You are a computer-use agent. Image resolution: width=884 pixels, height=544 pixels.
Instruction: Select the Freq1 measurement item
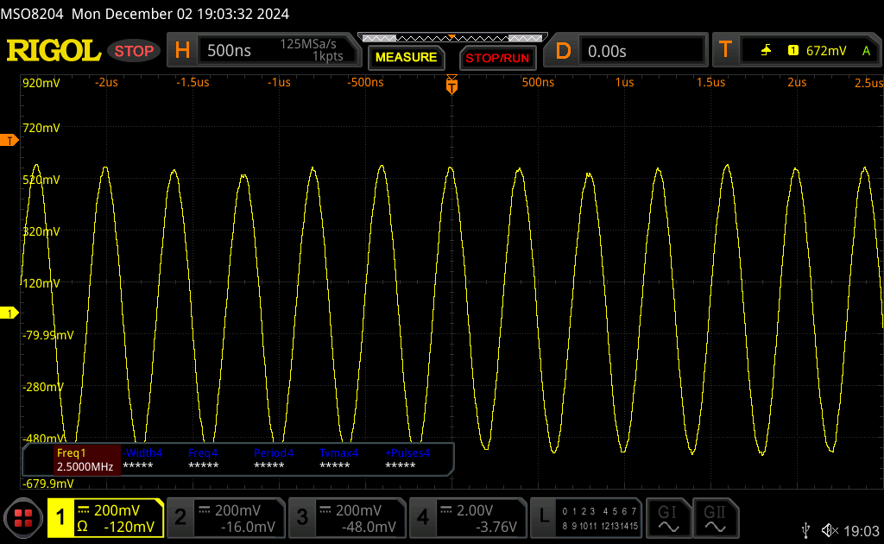[87, 459]
